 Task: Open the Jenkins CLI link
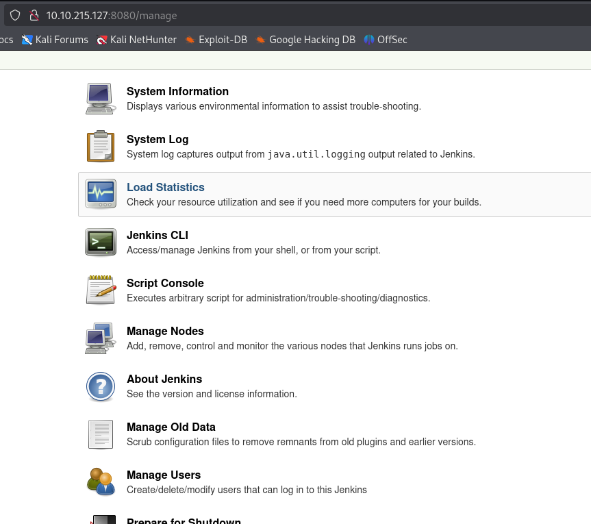157,235
